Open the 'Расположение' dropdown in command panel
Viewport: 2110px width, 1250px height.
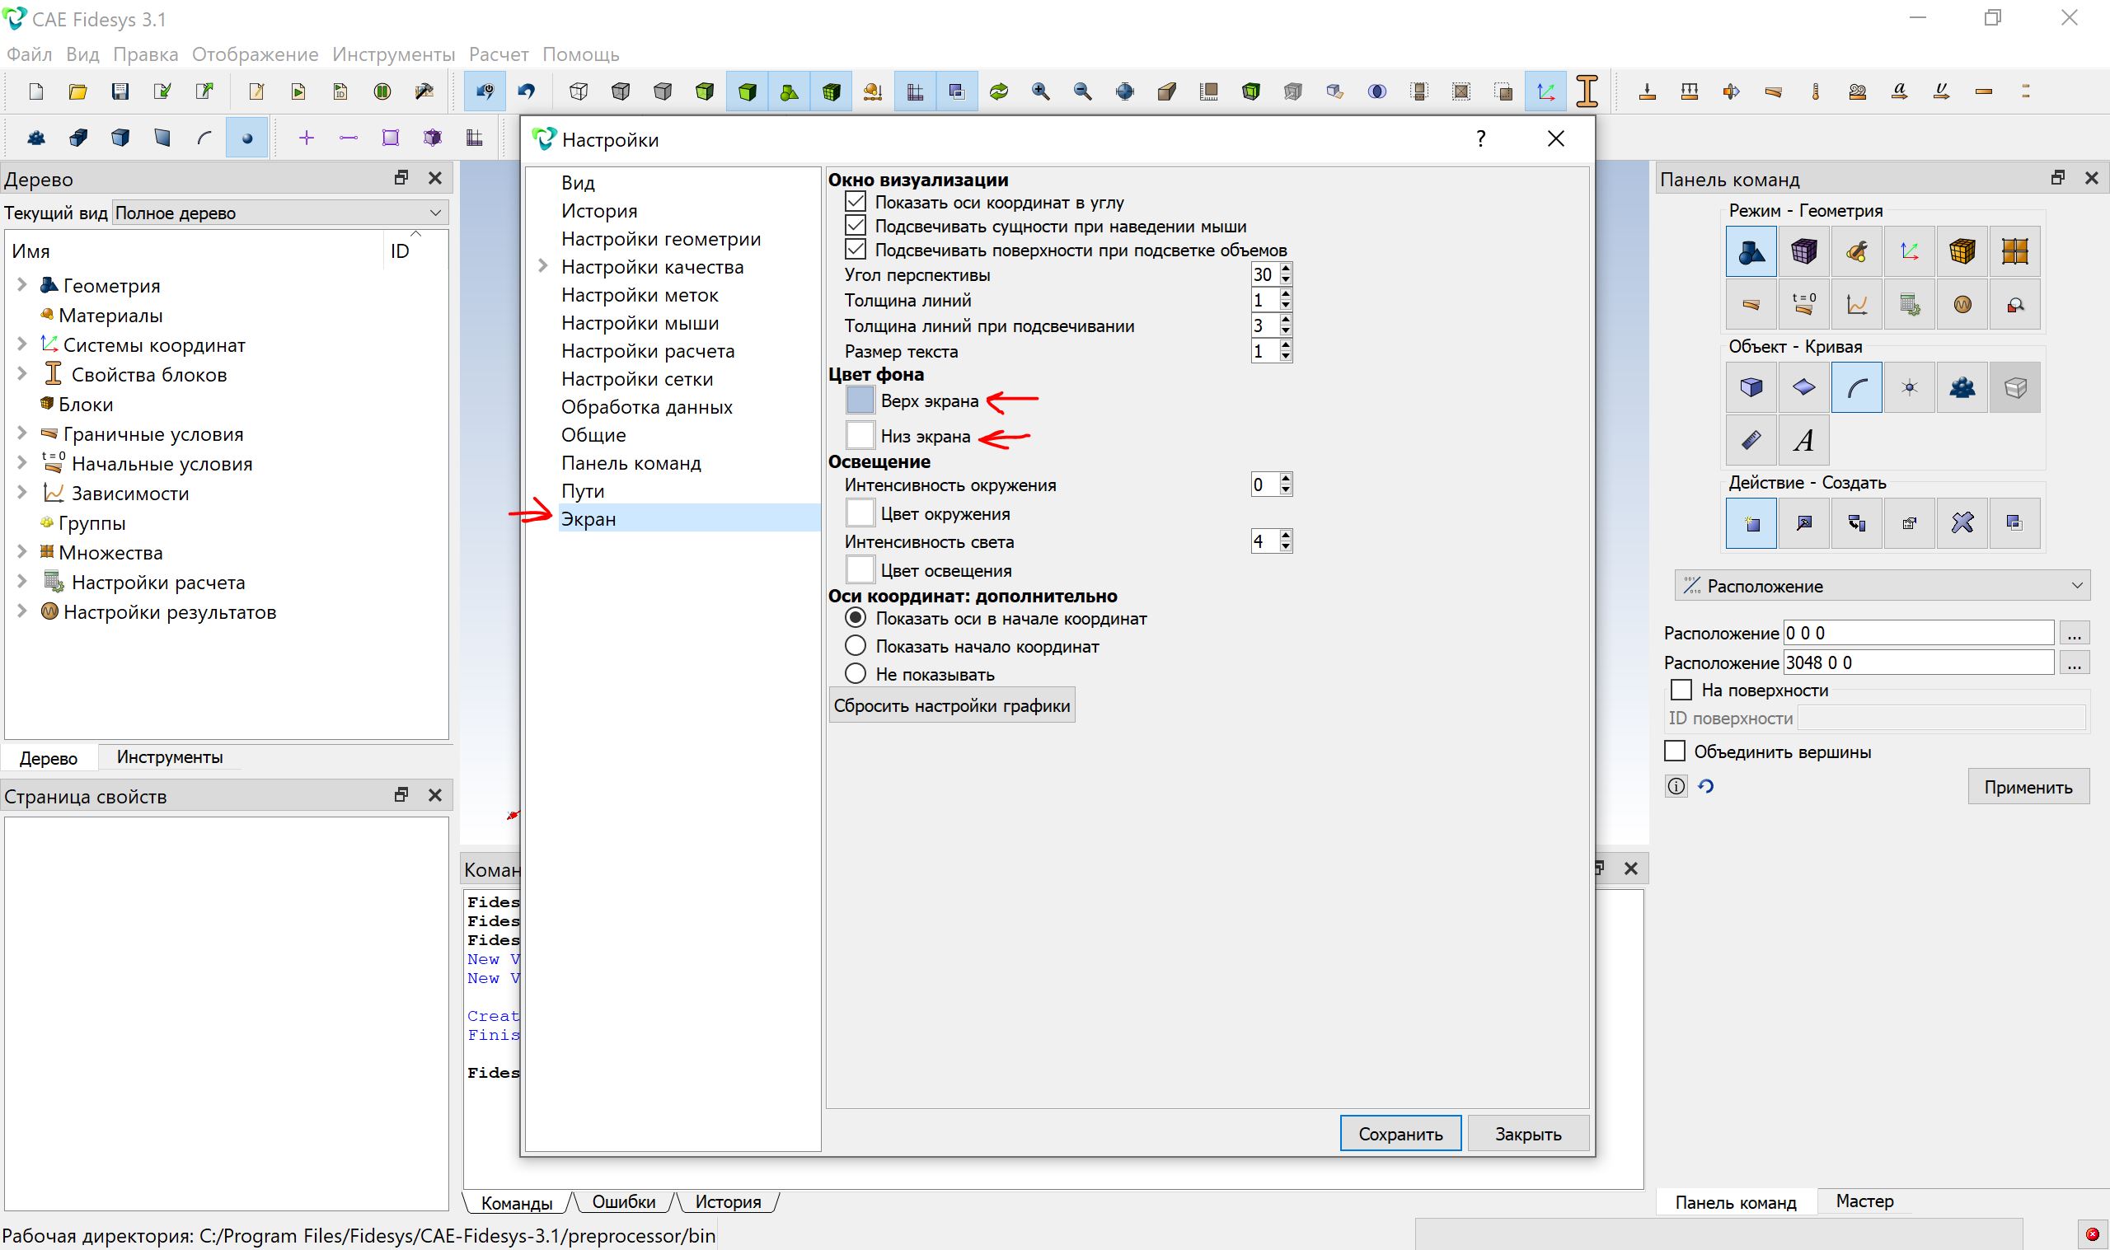tap(1883, 585)
